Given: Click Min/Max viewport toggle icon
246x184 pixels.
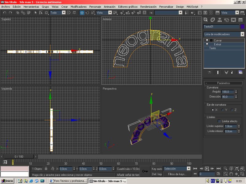Looking at the screenshot, I should [242, 174].
